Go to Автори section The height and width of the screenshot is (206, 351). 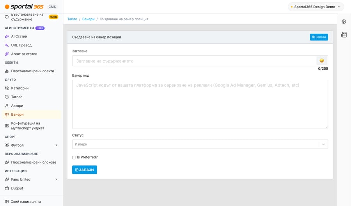point(31,106)
